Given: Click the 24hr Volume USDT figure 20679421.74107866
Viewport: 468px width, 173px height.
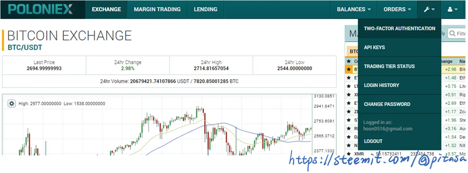Looking at the screenshot, I should tap(153, 81).
